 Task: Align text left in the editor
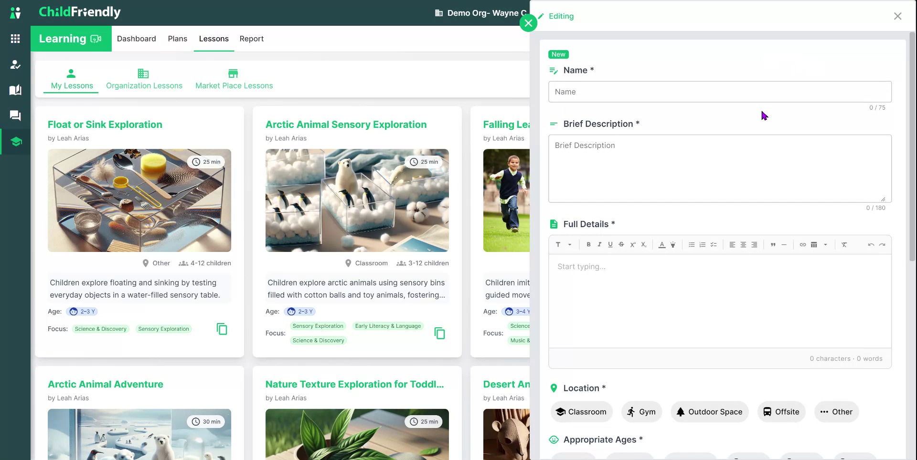[x=732, y=245]
